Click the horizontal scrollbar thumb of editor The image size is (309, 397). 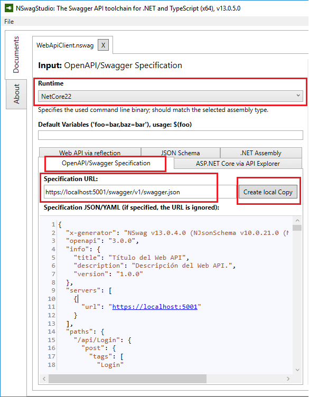point(127,379)
